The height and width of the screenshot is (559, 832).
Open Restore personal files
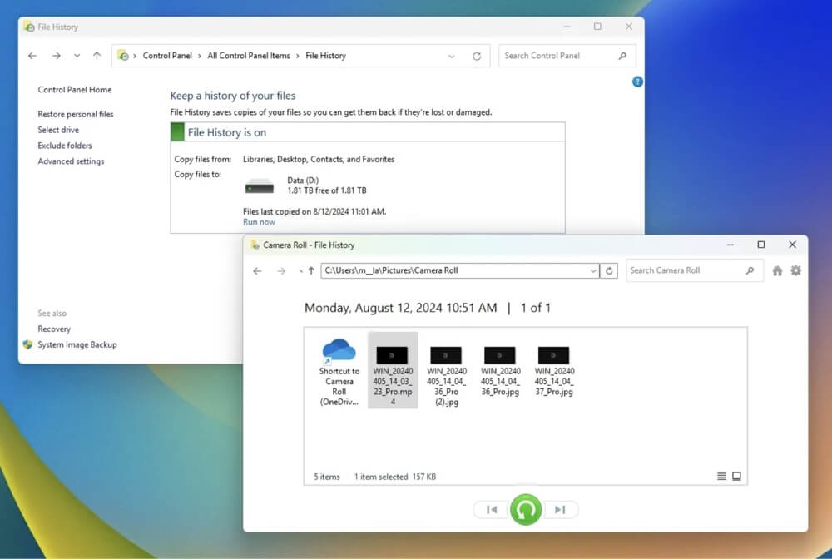click(x=76, y=114)
